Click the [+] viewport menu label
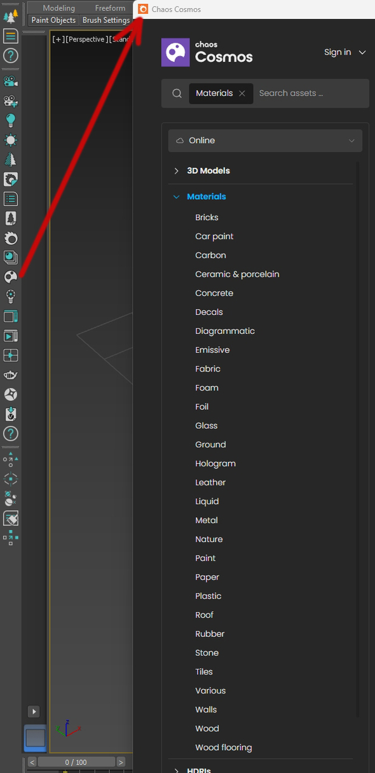 pyautogui.click(x=58, y=39)
